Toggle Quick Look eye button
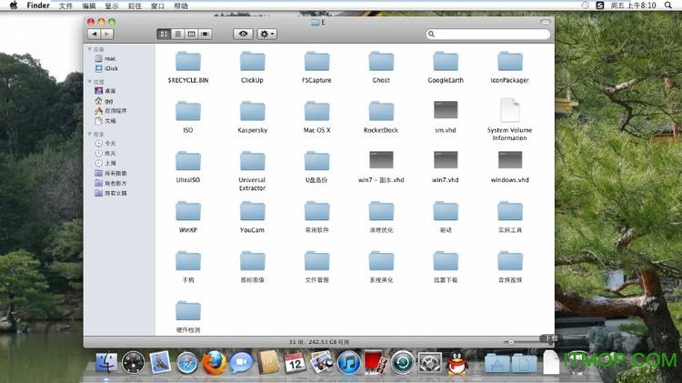 243,34
